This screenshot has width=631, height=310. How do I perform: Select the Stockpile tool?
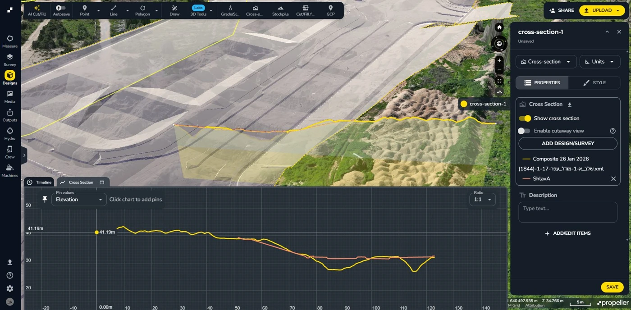(x=280, y=10)
